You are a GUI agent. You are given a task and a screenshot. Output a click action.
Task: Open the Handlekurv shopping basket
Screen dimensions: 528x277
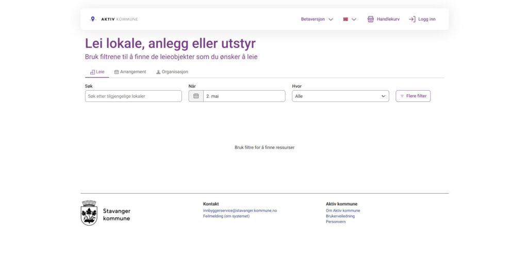(383, 19)
